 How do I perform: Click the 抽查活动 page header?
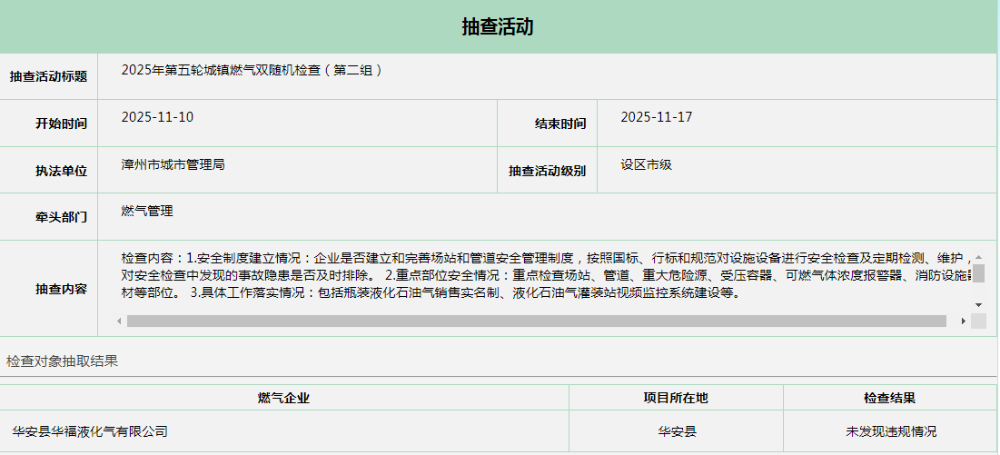[498, 26]
